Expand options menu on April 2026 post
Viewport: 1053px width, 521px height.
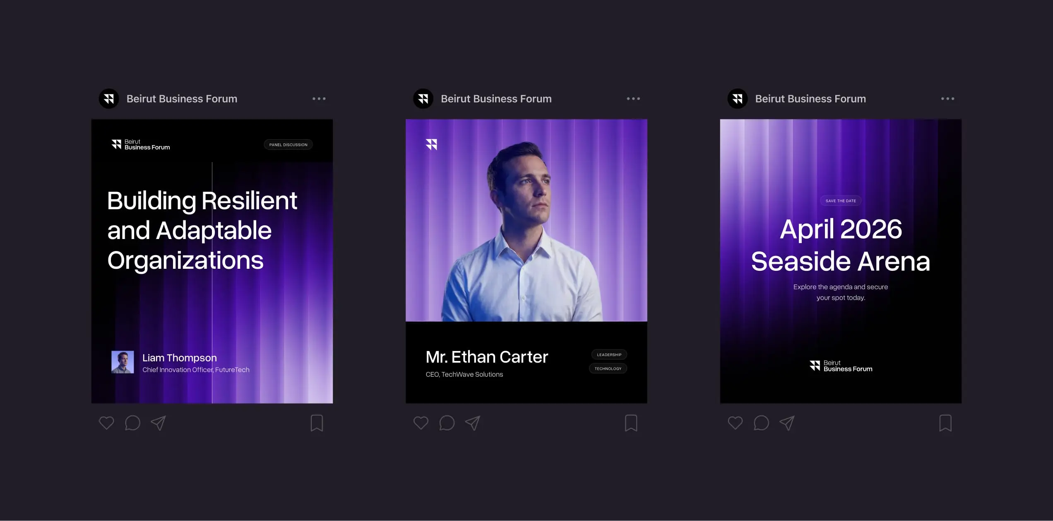point(947,99)
